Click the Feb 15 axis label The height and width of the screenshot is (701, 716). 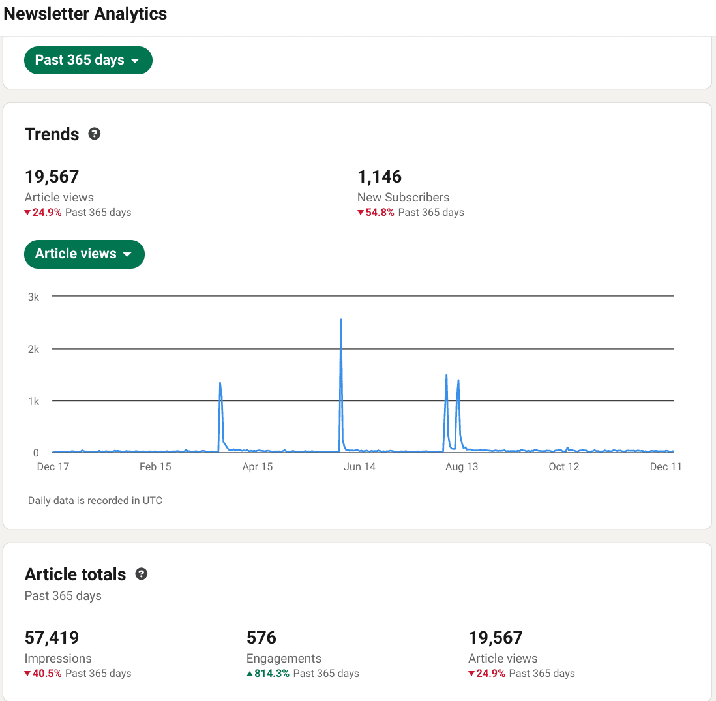coord(155,466)
